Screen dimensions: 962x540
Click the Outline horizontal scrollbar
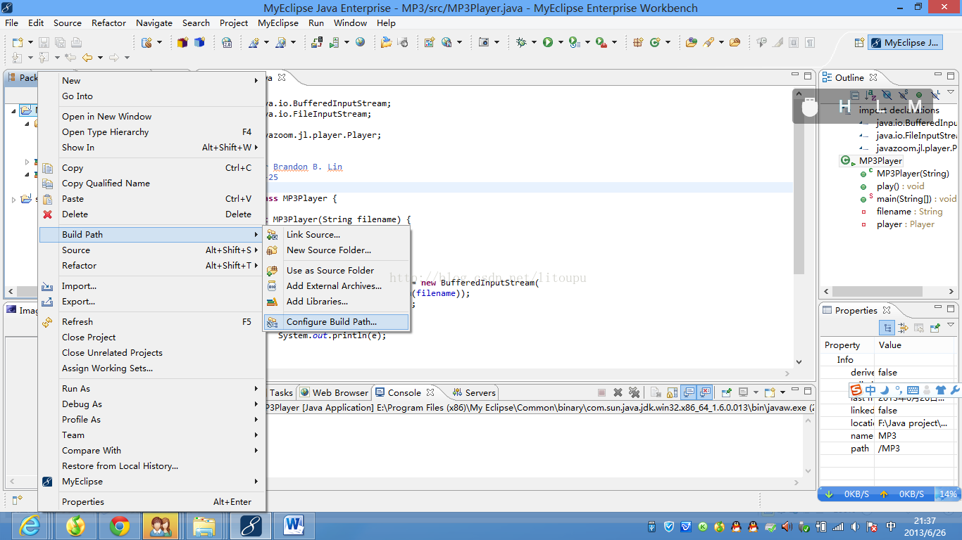click(879, 292)
